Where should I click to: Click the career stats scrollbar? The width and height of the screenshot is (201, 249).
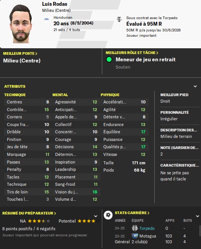200,231
